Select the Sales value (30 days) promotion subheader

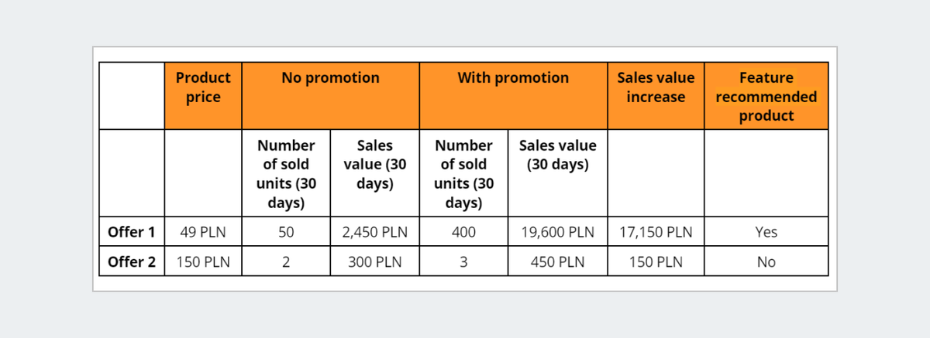click(x=558, y=173)
